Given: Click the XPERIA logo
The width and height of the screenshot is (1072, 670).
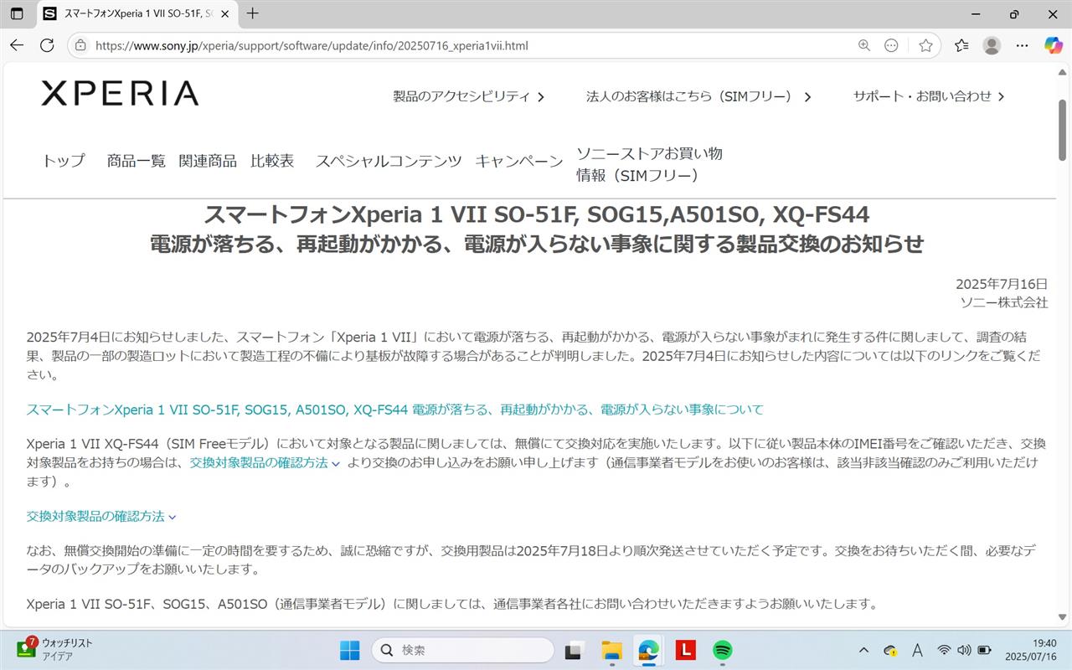Looking at the screenshot, I should pyautogui.click(x=120, y=93).
